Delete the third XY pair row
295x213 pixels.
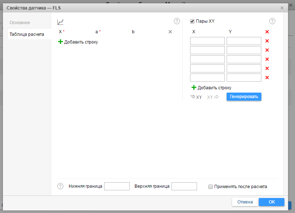click(x=267, y=59)
